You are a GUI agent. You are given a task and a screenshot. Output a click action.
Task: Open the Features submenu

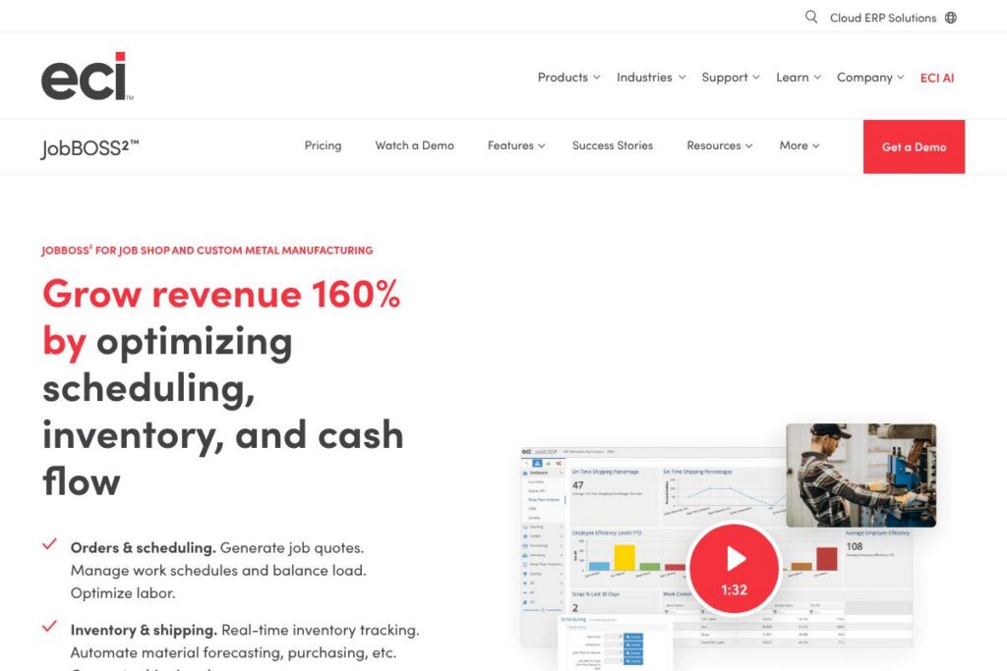coord(516,145)
